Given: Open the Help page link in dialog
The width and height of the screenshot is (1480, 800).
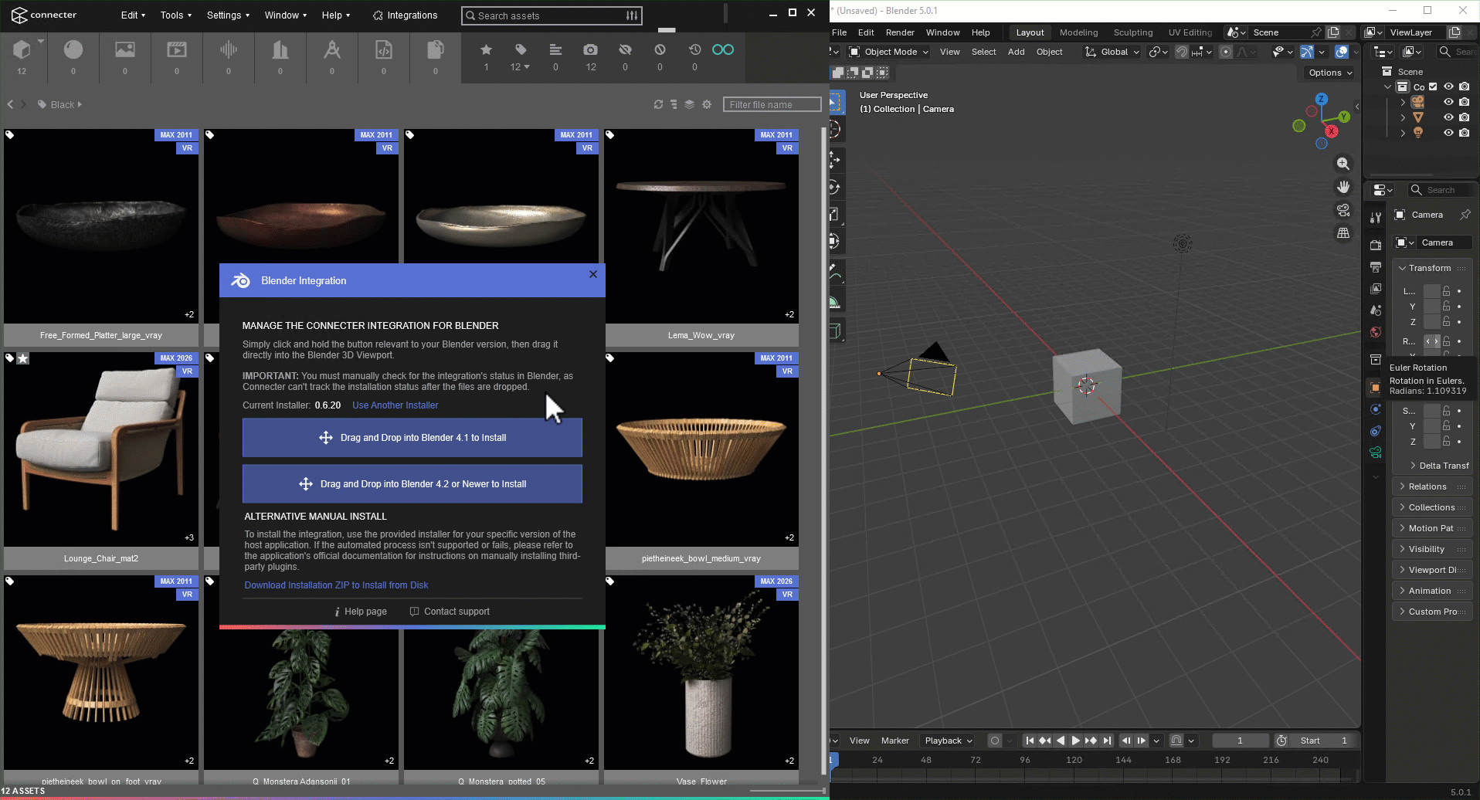Looking at the screenshot, I should click(x=361, y=612).
